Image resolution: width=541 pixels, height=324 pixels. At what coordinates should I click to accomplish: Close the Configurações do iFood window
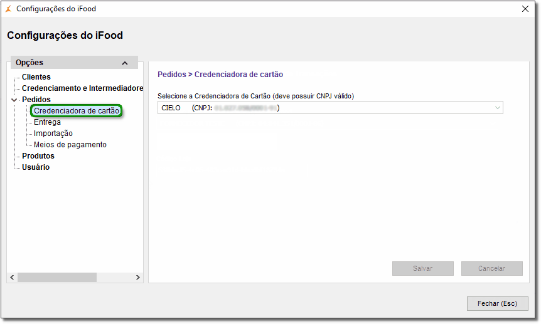(x=525, y=9)
